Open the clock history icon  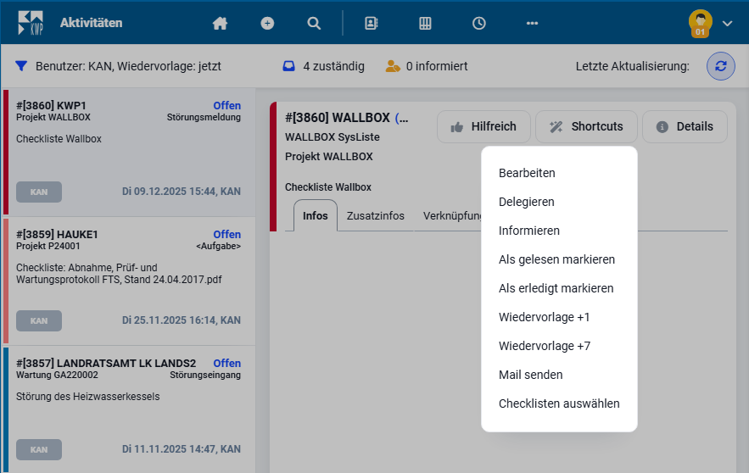[x=479, y=24]
